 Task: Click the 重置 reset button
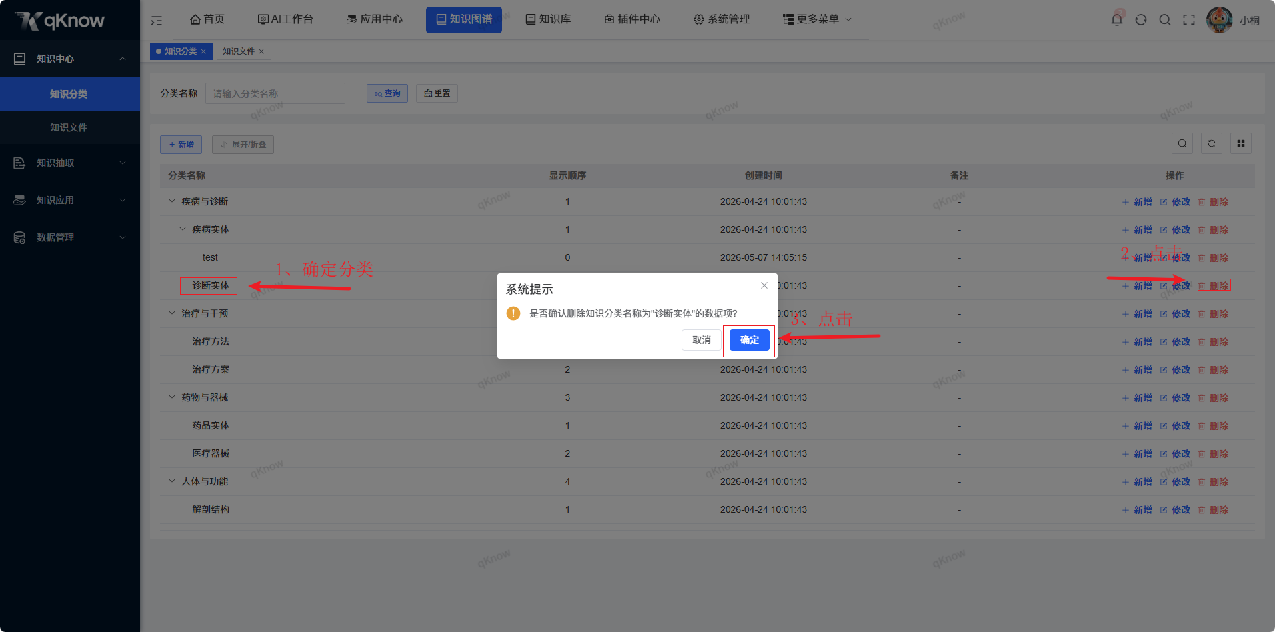(437, 93)
